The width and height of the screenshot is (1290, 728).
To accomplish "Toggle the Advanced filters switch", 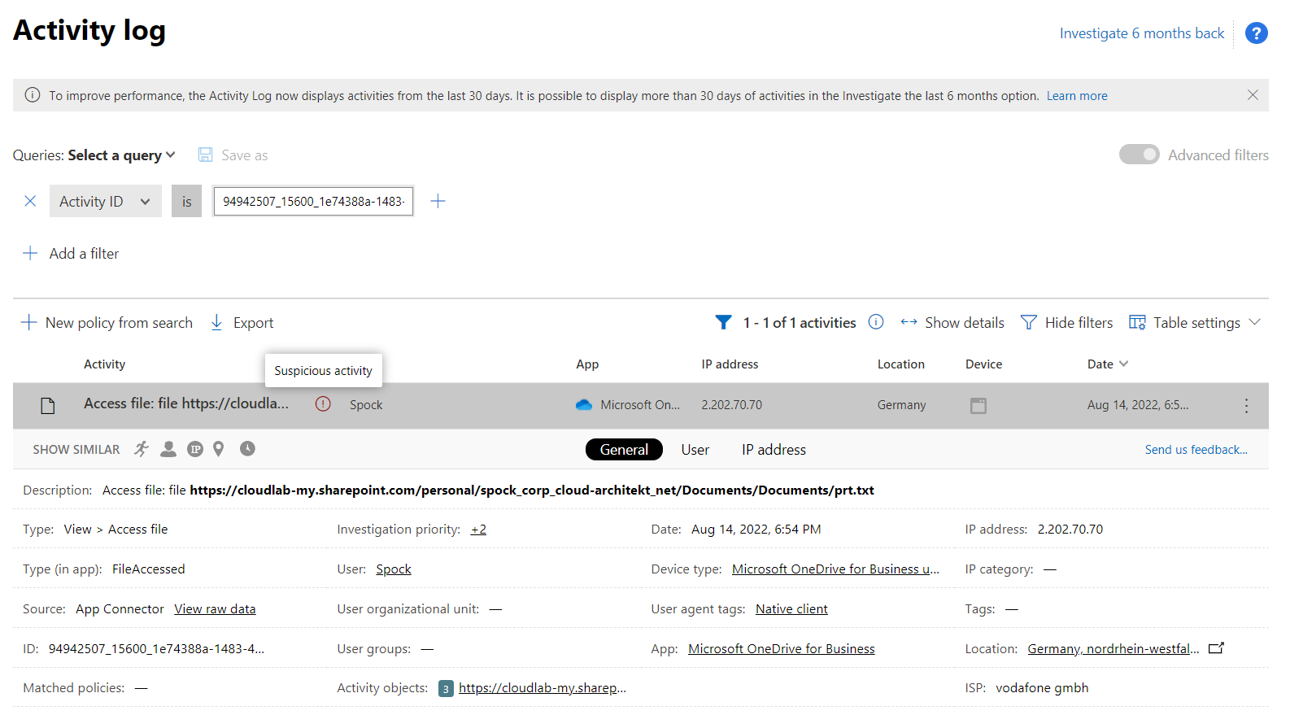I will coord(1139,155).
